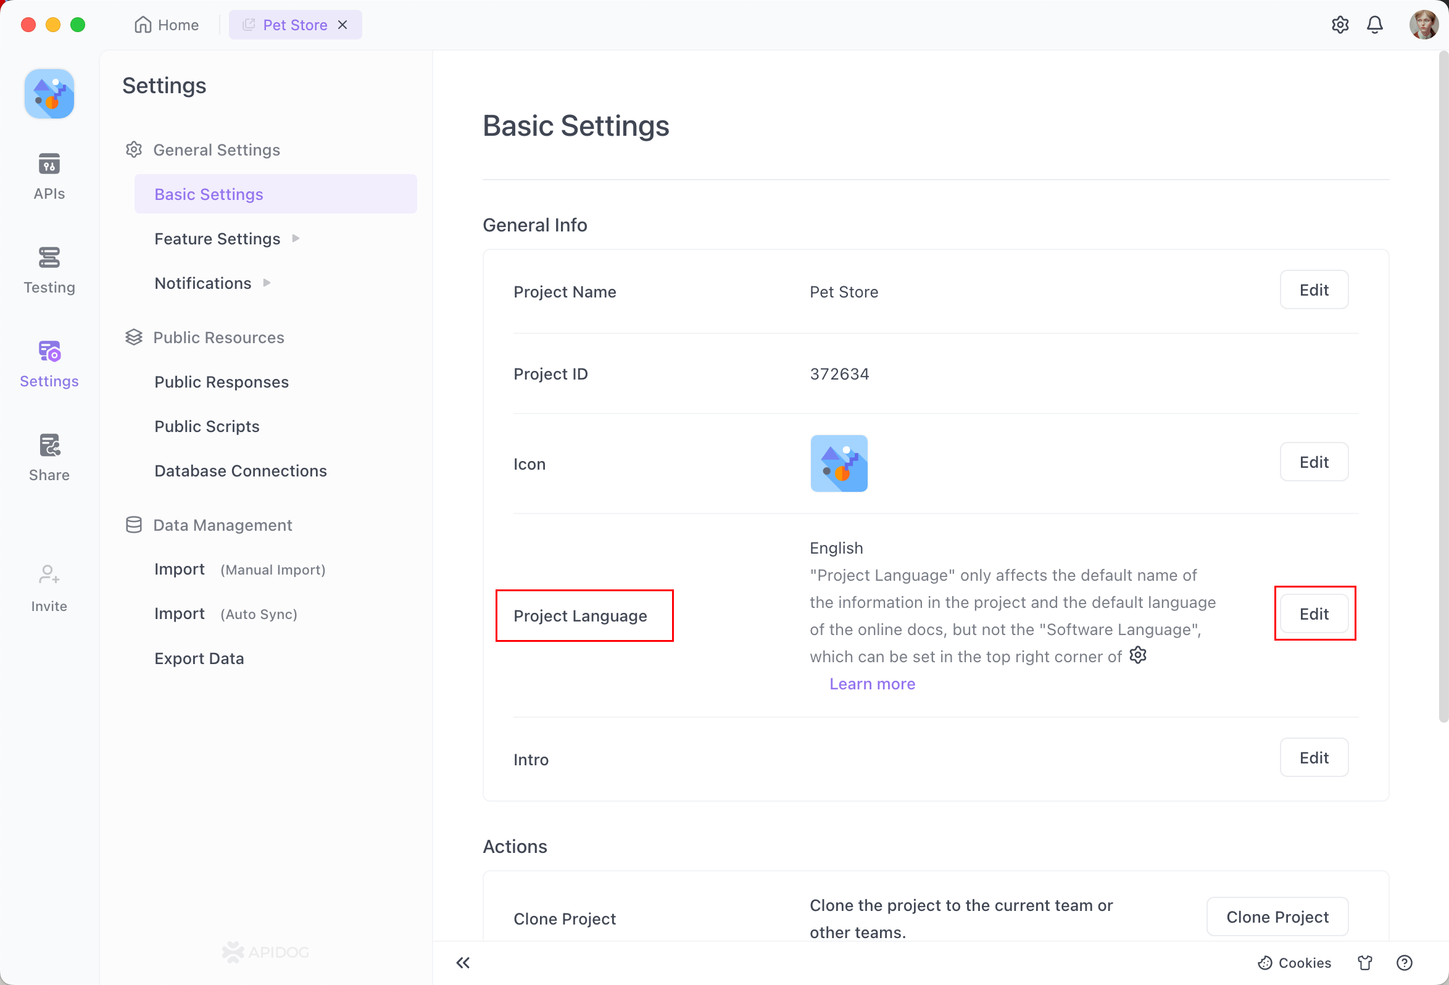This screenshot has width=1449, height=985.
Task: Expand the Feature Settings submenu arrow
Action: pos(296,238)
